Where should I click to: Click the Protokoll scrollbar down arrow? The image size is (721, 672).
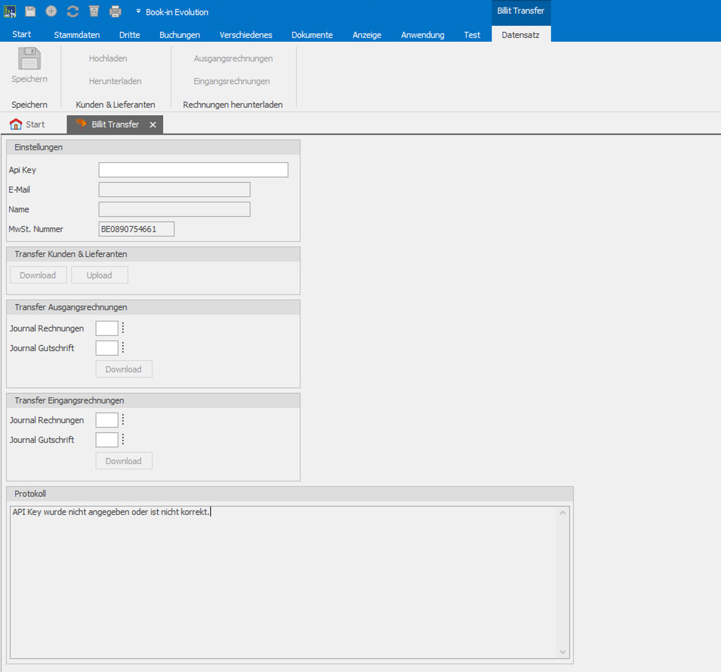563,652
